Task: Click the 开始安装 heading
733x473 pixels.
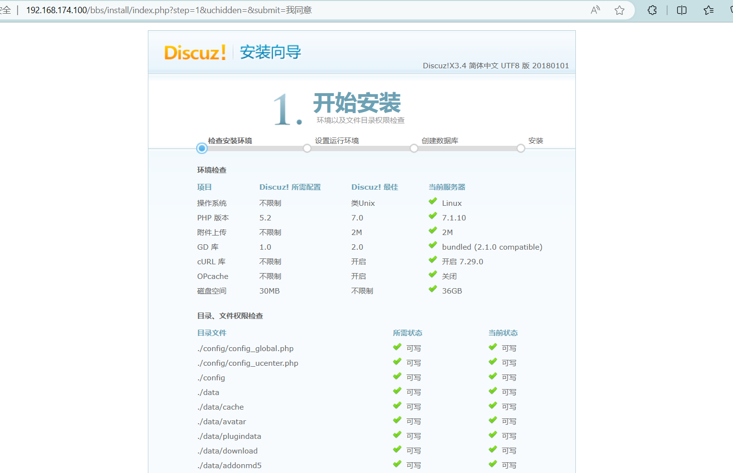Action: click(357, 103)
